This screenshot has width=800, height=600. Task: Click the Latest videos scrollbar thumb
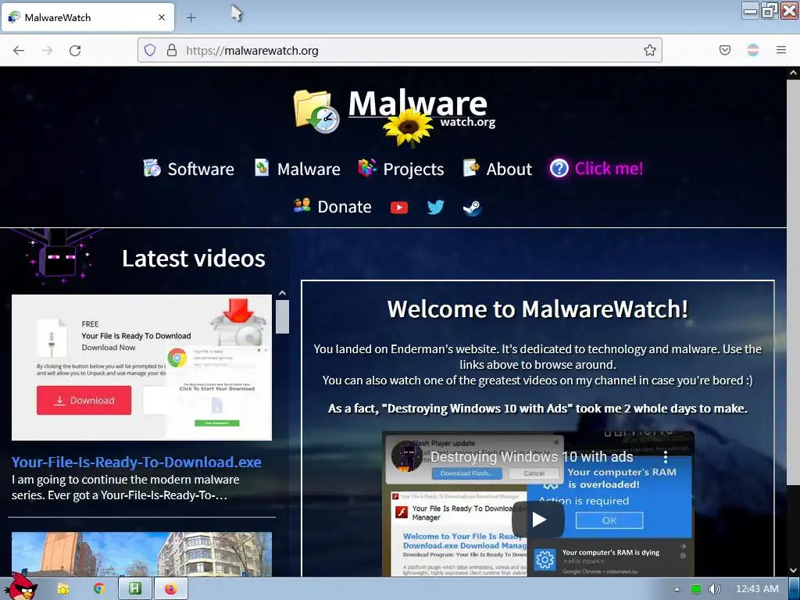click(282, 316)
